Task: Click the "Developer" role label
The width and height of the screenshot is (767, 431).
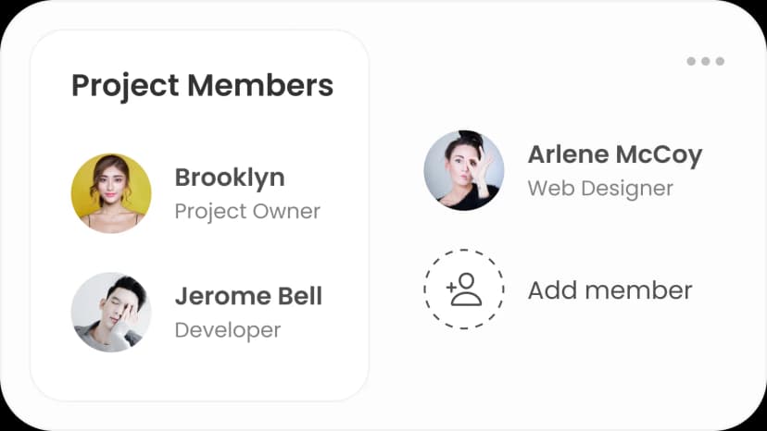Action: point(228,329)
